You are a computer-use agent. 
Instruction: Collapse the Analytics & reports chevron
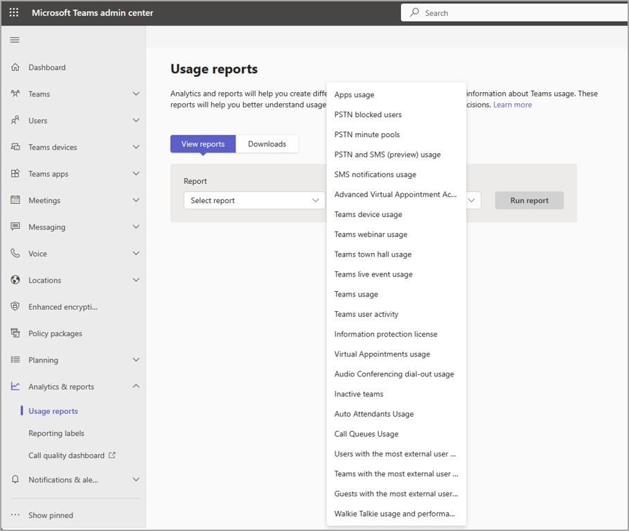(136, 386)
